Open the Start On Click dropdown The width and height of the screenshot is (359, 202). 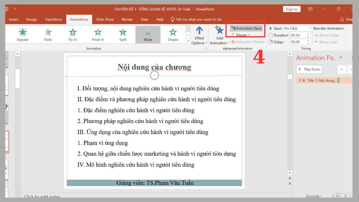[x=309, y=28]
